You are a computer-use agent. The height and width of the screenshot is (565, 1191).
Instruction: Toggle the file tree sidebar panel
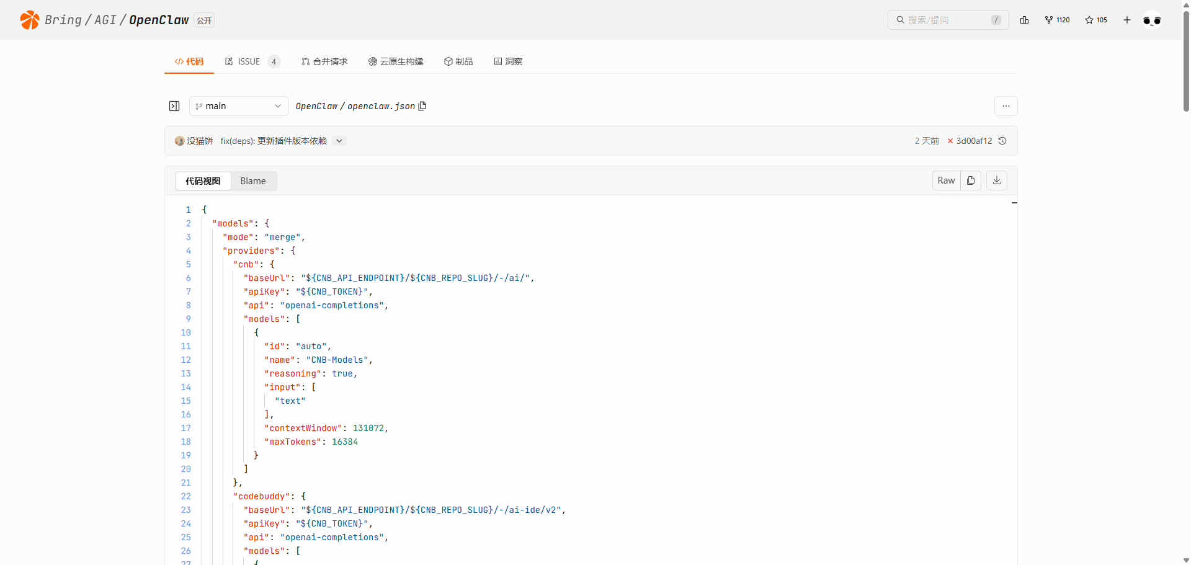[x=174, y=106]
